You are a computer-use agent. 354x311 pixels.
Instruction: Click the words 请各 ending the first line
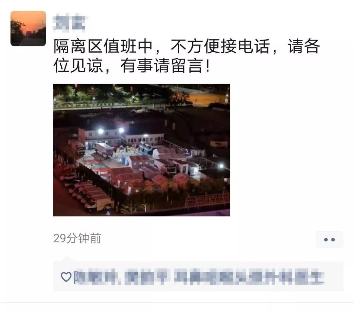coord(304,46)
